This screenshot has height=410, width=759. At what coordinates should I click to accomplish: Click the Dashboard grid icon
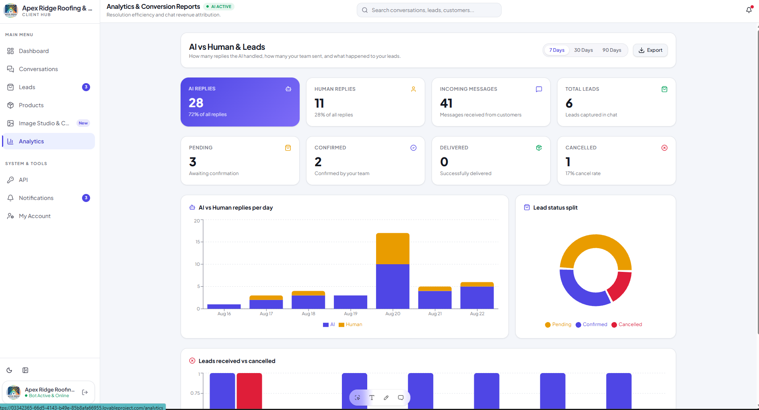(10, 51)
